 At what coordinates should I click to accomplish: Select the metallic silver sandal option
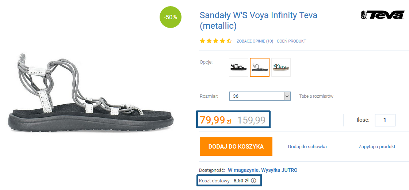tap(260, 67)
